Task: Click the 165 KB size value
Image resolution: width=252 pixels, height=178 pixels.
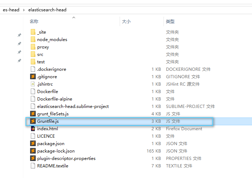Action: pyautogui.click(x=154, y=151)
